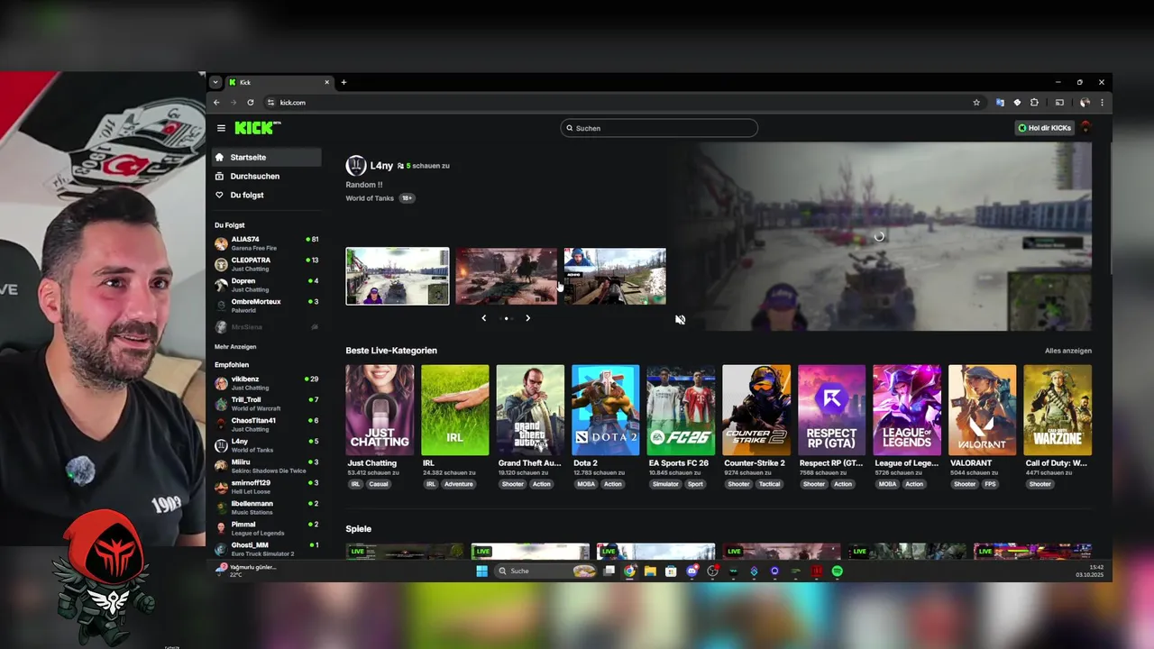Click the Hol dir KICKs button
This screenshot has width=1154, height=649.
(x=1045, y=128)
